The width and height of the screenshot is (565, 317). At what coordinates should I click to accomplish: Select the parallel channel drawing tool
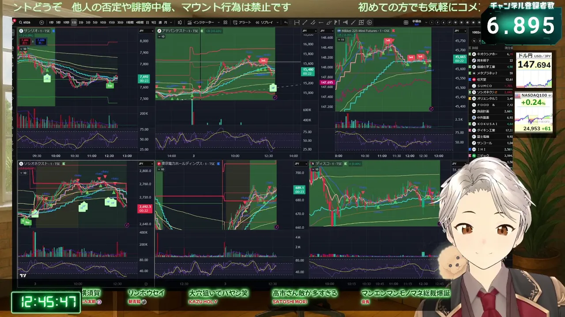(313, 22)
